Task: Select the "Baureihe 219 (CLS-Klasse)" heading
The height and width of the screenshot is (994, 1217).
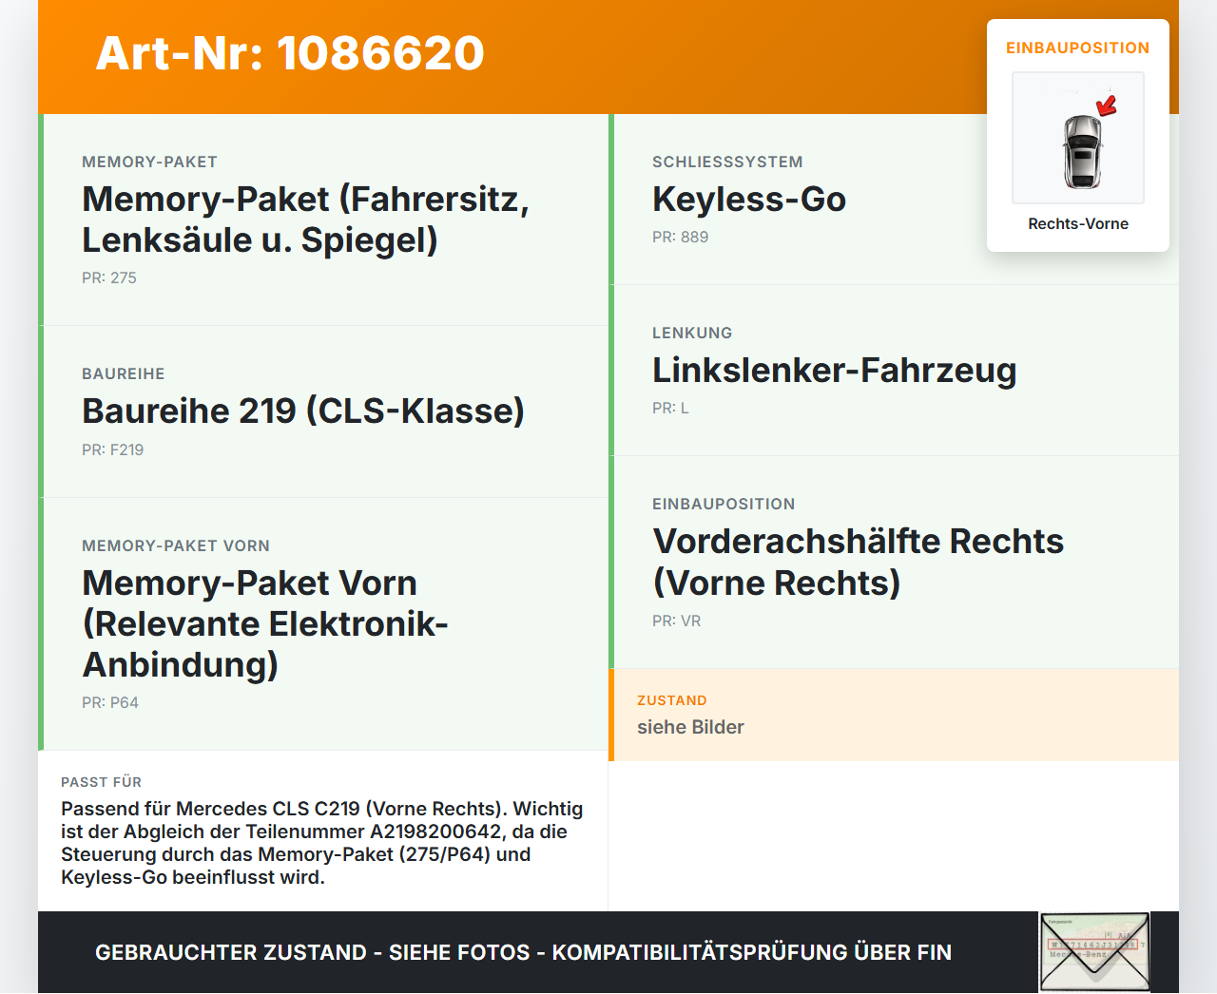Action: coord(303,411)
